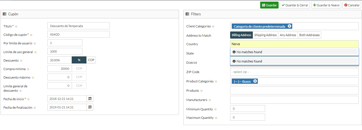Remove the default client category tag

click(x=289, y=26)
